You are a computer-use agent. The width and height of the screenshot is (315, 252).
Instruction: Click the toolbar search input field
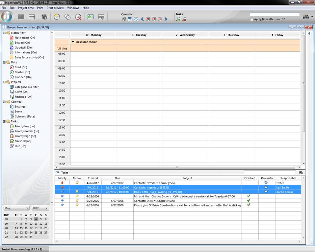274,14
